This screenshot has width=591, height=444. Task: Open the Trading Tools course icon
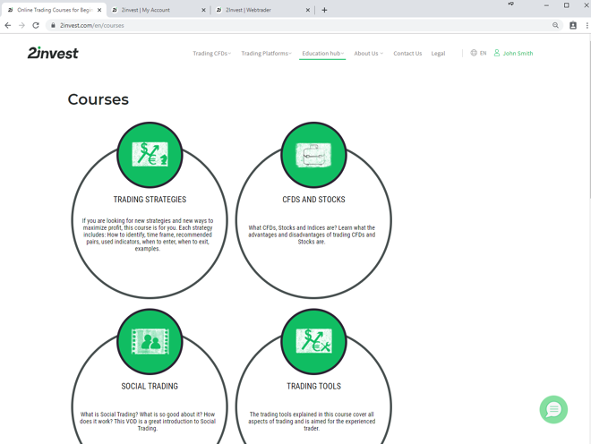pos(313,341)
